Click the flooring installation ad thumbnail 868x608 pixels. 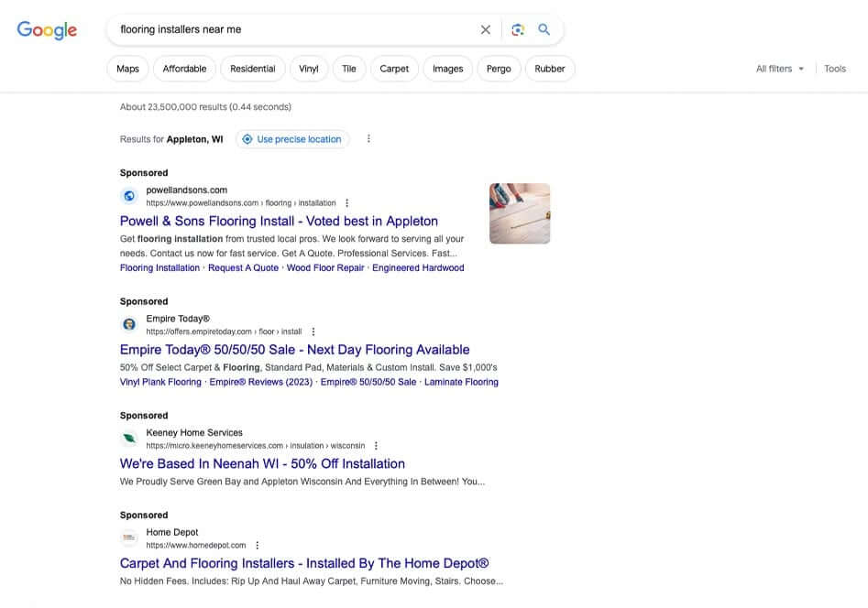coord(520,213)
